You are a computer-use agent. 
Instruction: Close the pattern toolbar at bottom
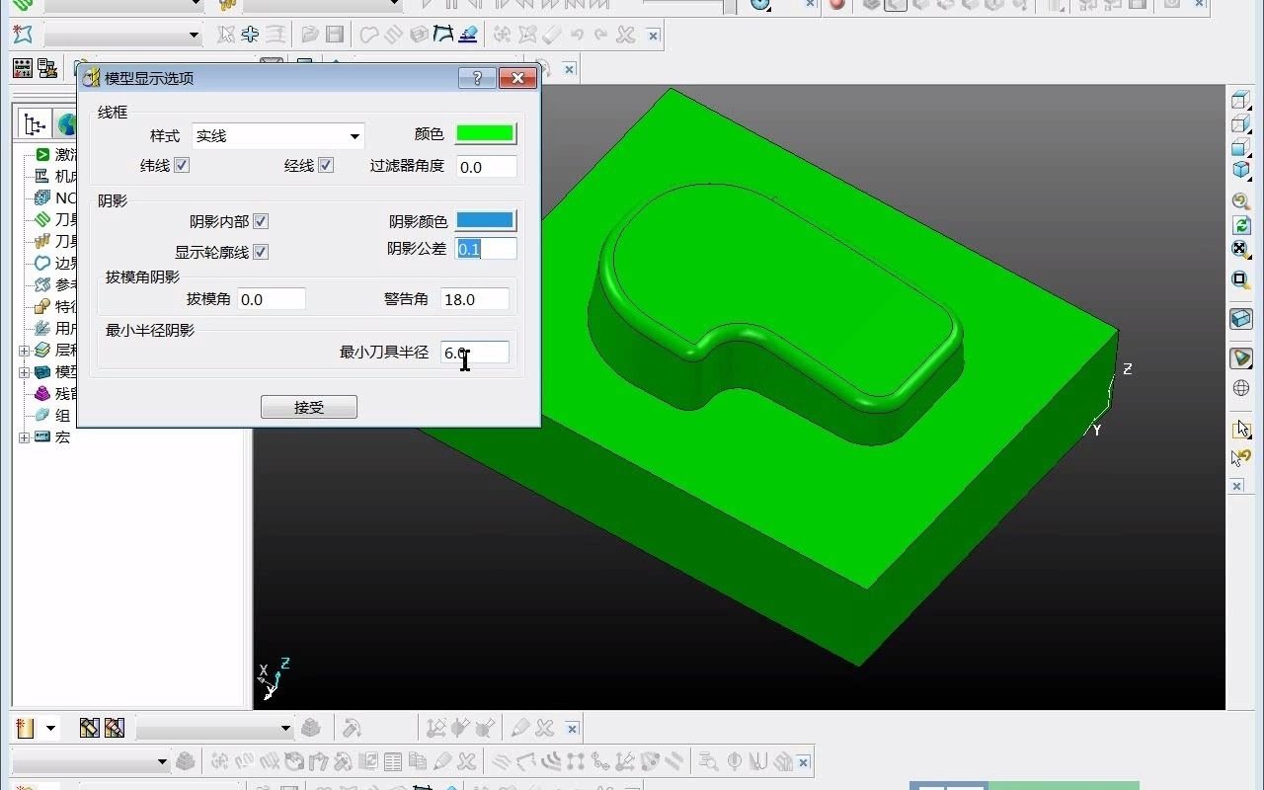tap(572, 729)
